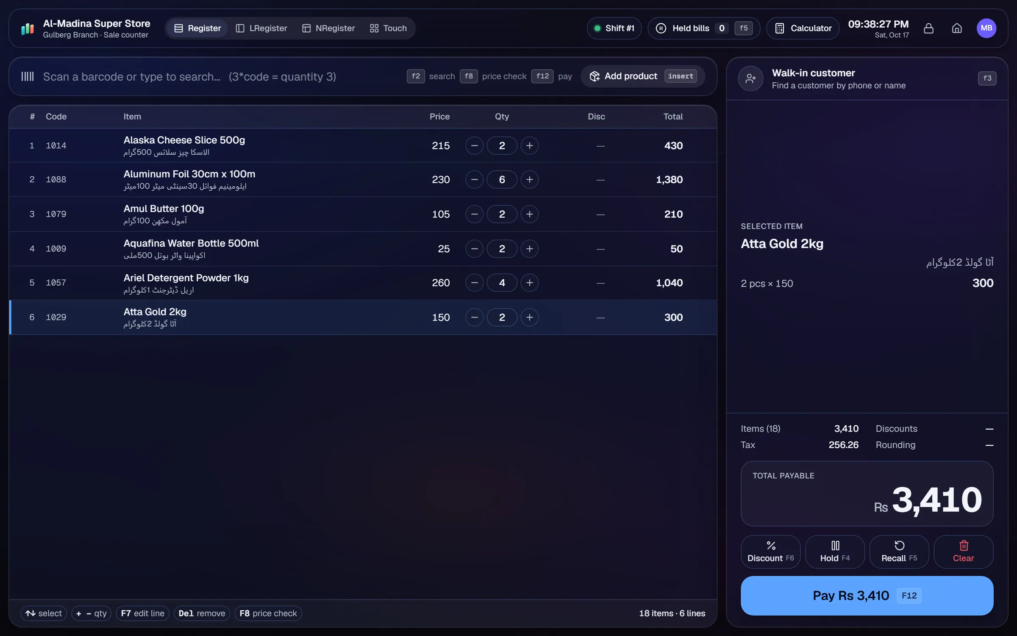This screenshot has width=1017, height=636.
Task: Decrease quantity of Aquafina Water Bottle
Action: point(474,249)
